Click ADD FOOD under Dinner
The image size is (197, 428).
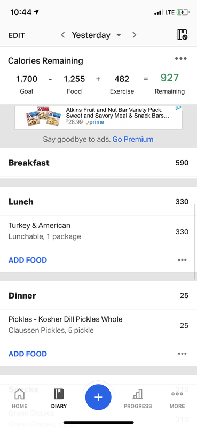[x=28, y=354]
